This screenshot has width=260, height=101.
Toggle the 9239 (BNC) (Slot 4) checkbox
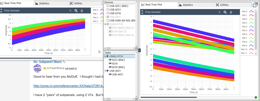[x=110, y=35]
